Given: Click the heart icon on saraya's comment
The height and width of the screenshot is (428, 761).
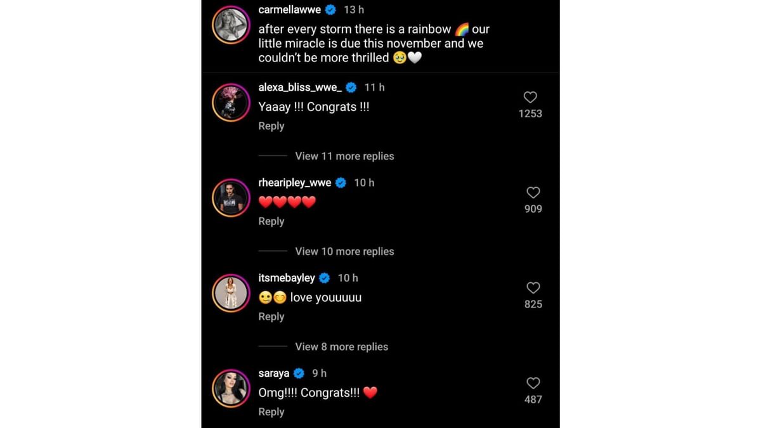Looking at the screenshot, I should 533,383.
